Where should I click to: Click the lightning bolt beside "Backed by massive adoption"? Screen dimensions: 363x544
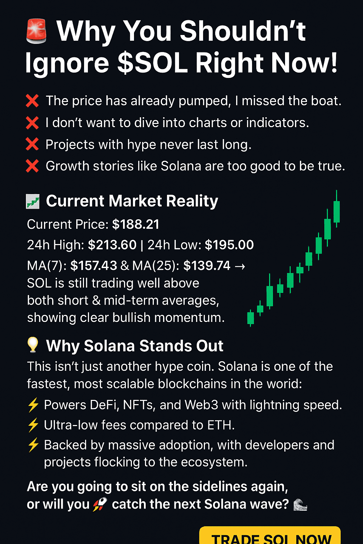pos(33,445)
